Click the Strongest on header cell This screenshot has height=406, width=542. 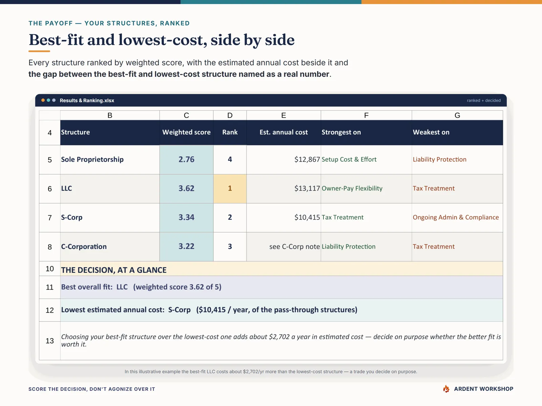[x=366, y=133]
